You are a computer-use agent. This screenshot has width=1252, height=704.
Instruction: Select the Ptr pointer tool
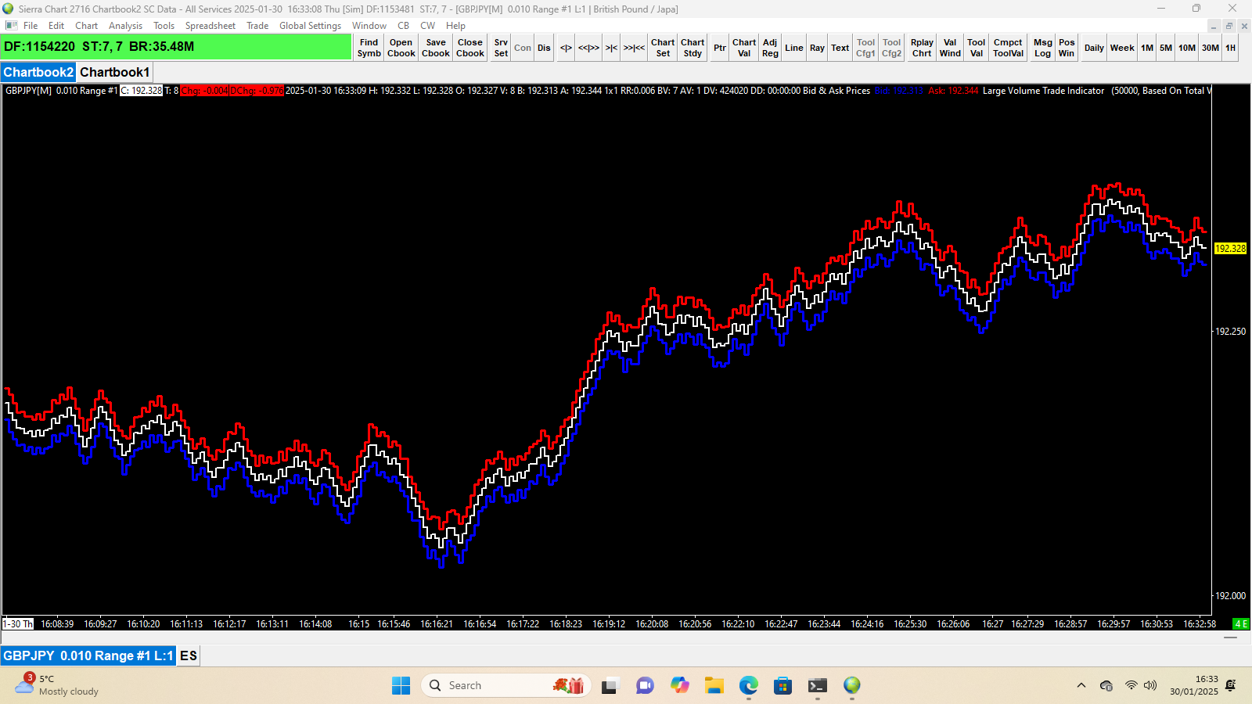click(719, 48)
